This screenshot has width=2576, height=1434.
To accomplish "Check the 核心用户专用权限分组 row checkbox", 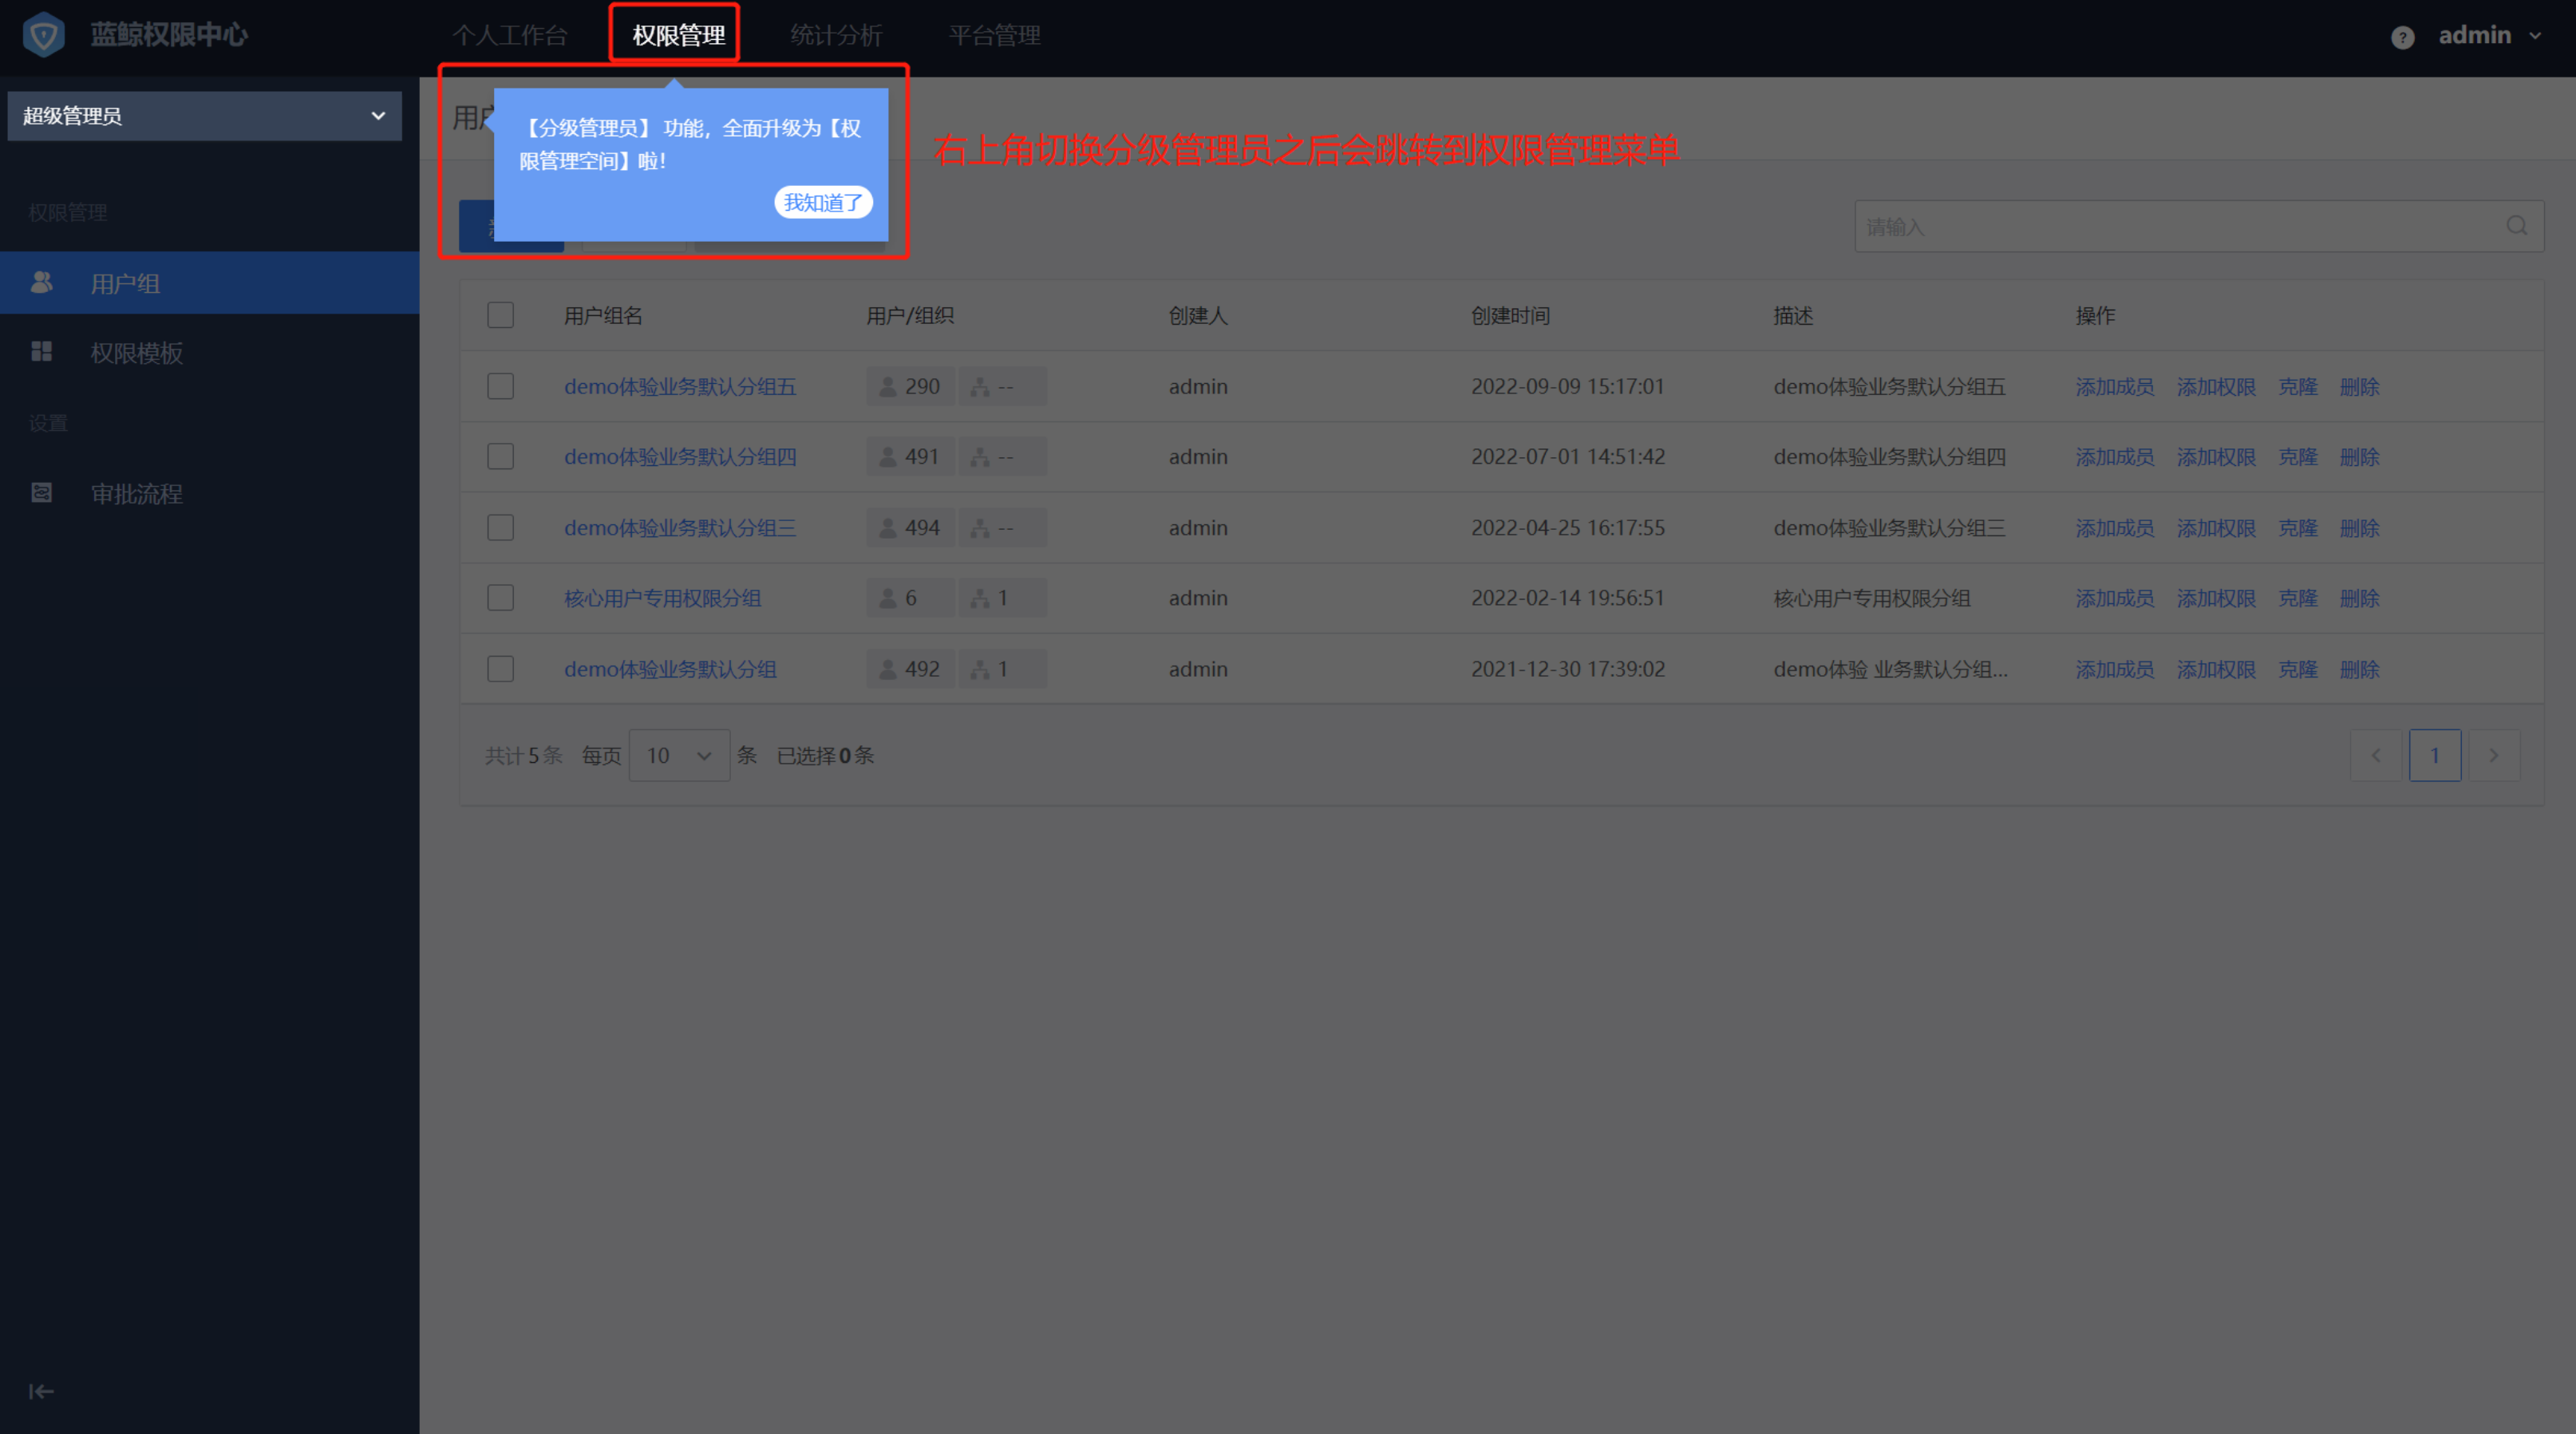I will pos(500,598).
